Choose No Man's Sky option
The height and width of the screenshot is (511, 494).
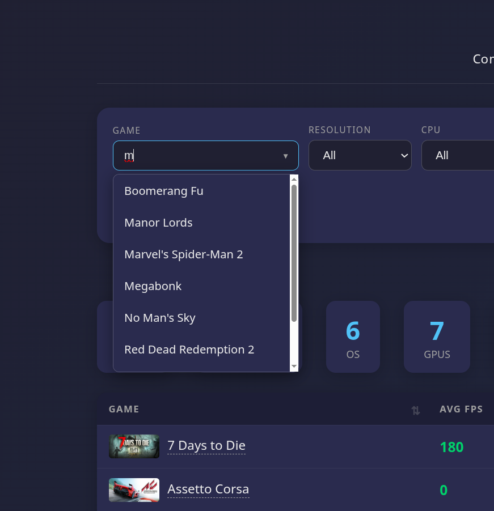click(201, 318)
